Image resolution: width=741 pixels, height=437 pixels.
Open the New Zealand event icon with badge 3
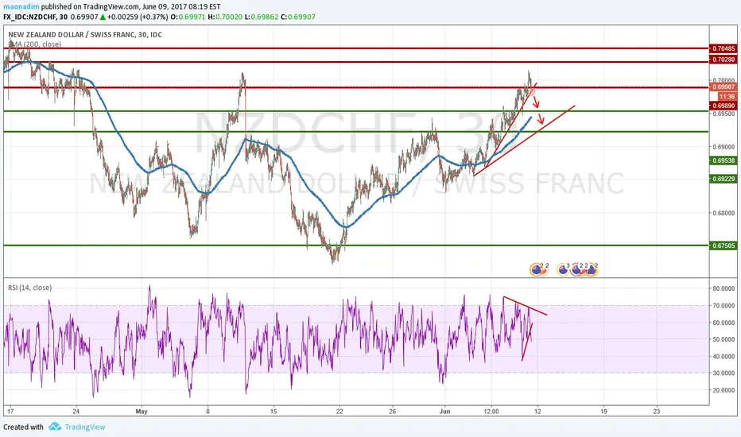click(563, 269)
